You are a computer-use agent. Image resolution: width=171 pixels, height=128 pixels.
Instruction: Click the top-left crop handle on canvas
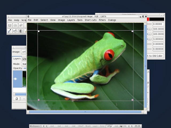pos(38,31)
